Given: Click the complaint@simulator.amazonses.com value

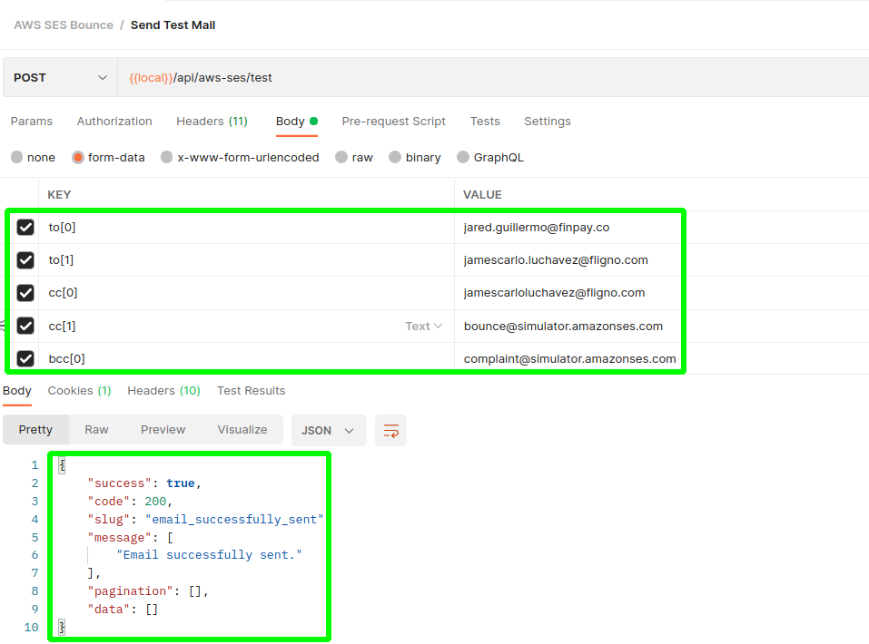Looking at the screenshot, I should click(569, 359).
